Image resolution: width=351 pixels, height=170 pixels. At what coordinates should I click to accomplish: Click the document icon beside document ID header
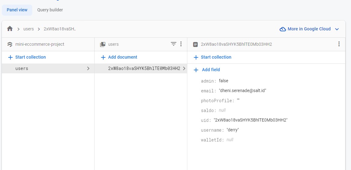(195, 44)
